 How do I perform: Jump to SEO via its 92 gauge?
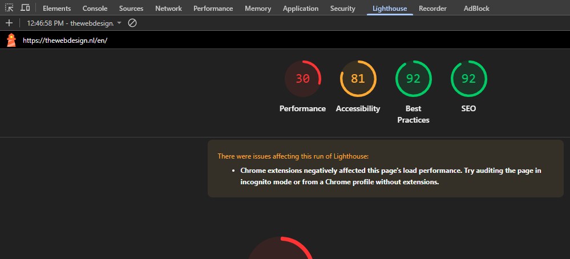468,79
